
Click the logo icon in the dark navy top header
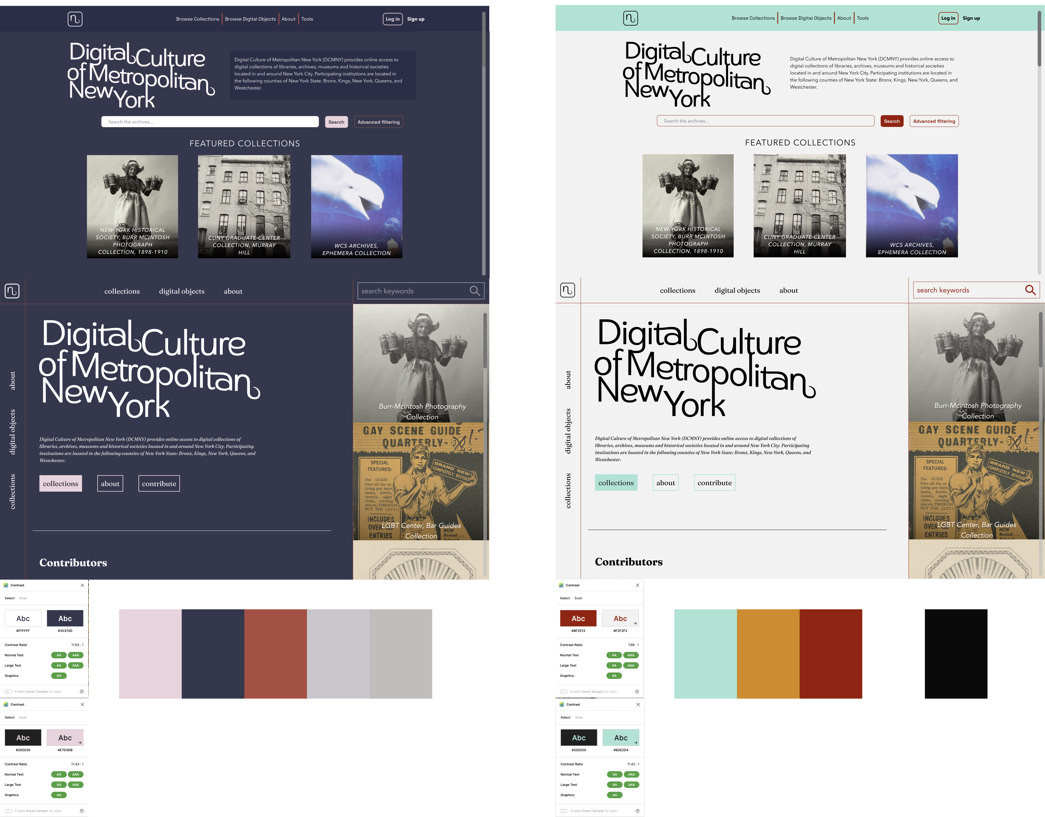click(x=75, y=19)
